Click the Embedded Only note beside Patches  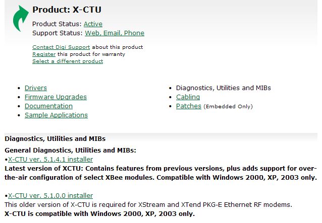coord(228,107)
